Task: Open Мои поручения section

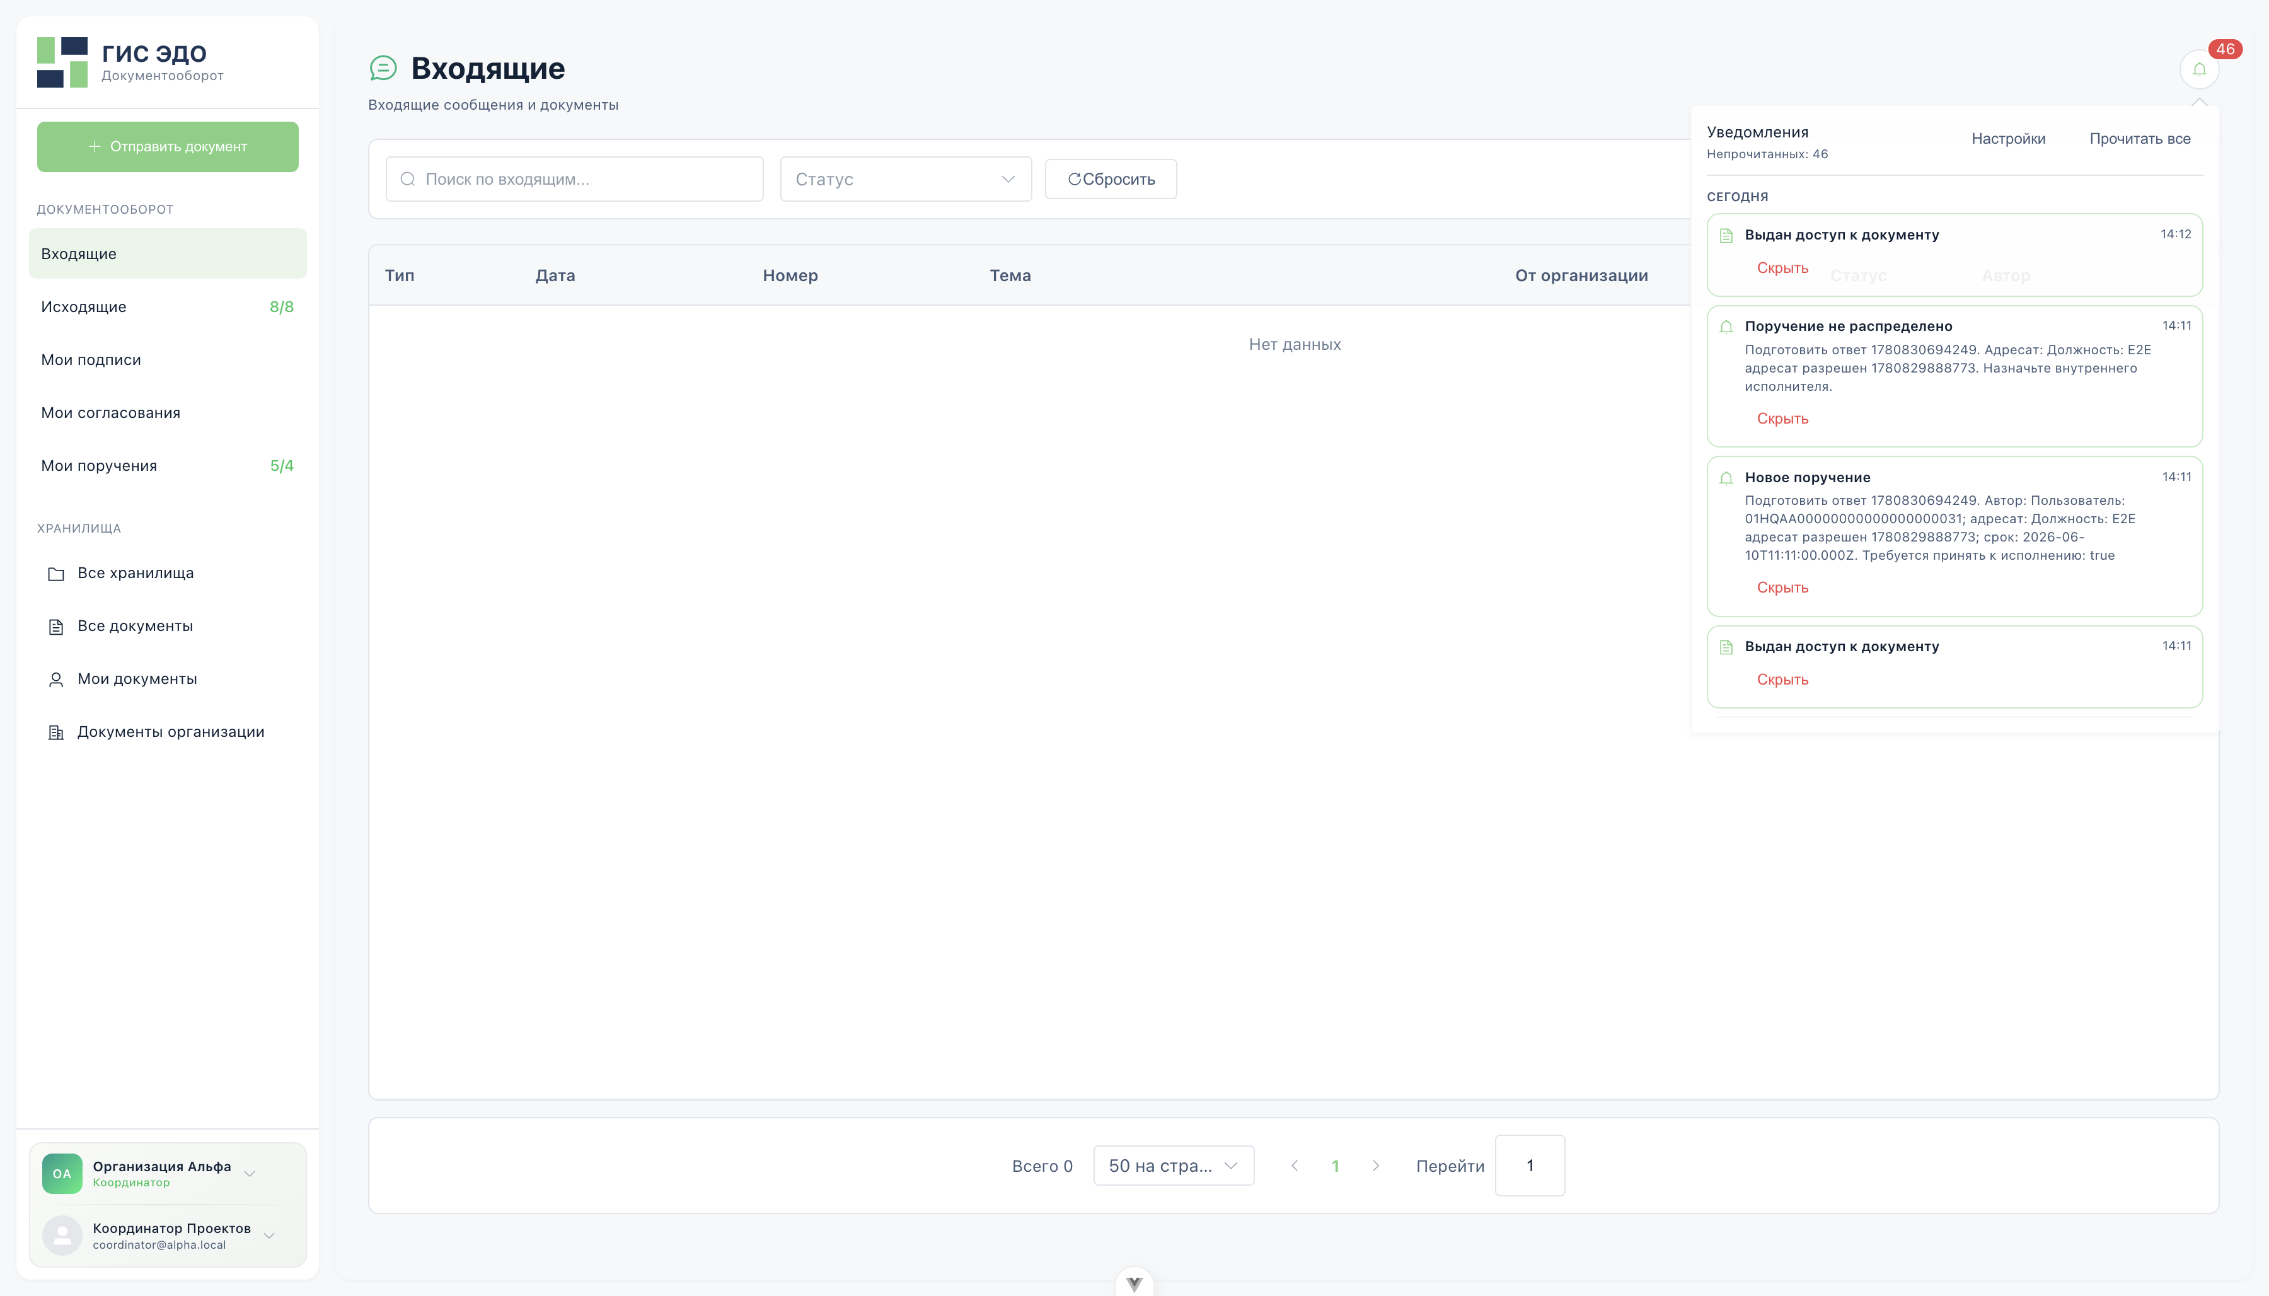Action: [x=168, y=466]
